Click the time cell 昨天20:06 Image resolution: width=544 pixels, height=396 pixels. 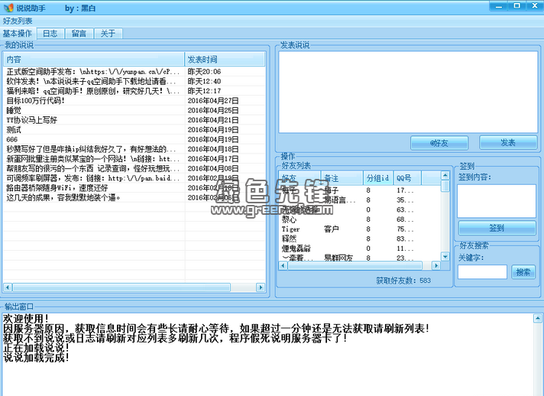[x=204, y=72]
